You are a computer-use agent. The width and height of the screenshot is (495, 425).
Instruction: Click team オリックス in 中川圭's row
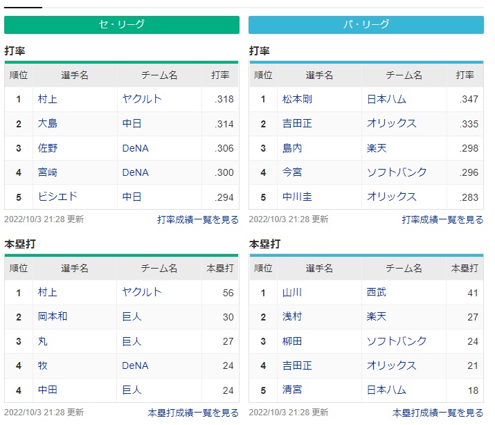pos(391,197)
